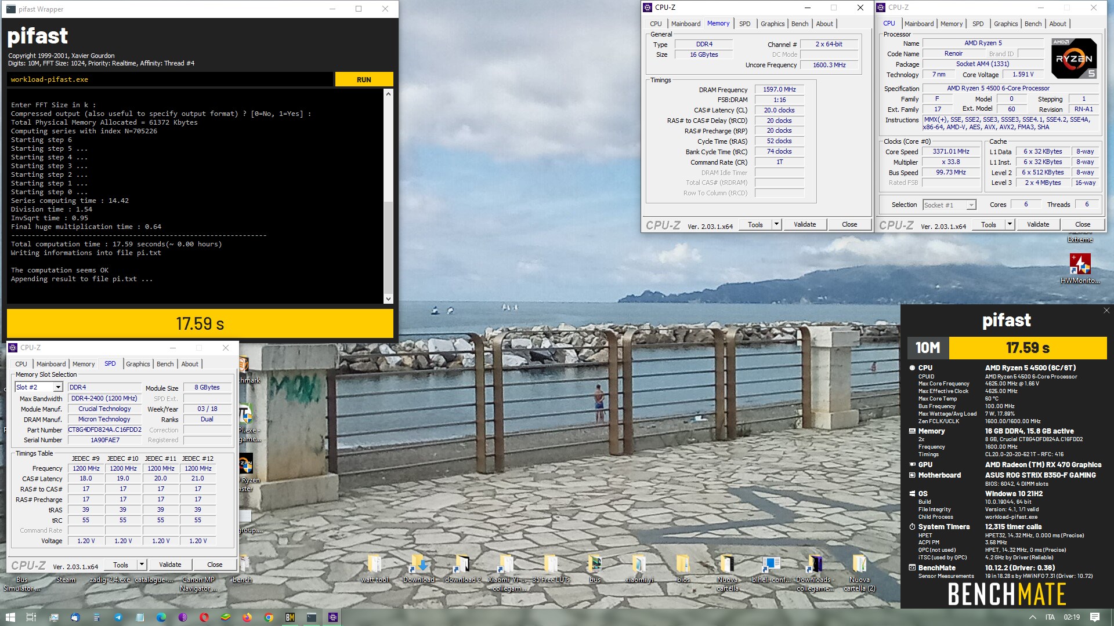This screenshot has width=1114, height=626.
Task: Expand Tools arrow in CPU-Z Memory window
Action: click(x=776, y=224)
